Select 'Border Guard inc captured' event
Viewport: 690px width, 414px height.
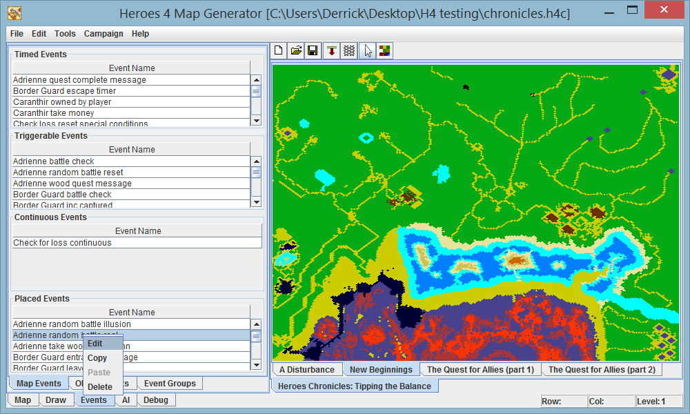click(131, 204)
